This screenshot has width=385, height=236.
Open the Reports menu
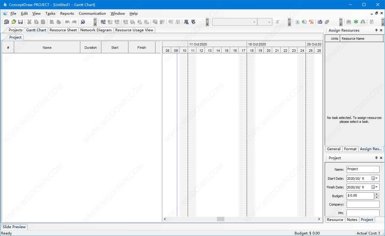[x=67, y=13]
